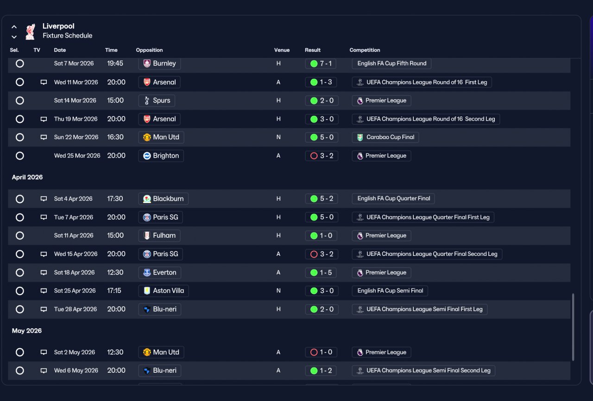The width and height of the screenshot is (593, 401).
Task: Select the radio button for Sat 14 Mar Spurs match
Action: click(x=19, y=101)
